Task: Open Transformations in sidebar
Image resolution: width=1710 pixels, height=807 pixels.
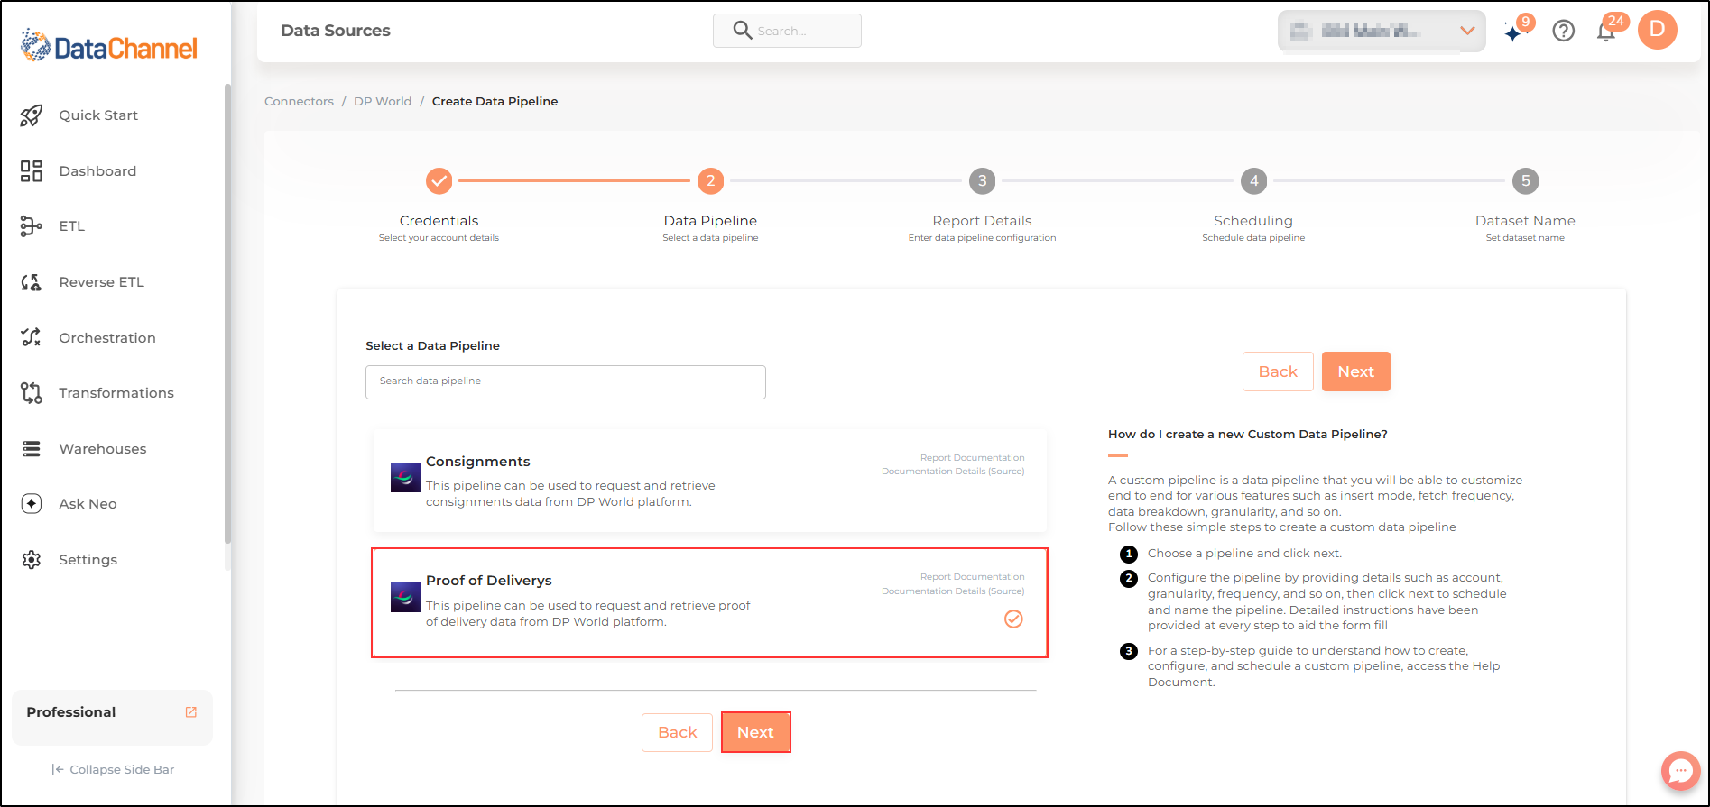Action: [x=116, y=393]
